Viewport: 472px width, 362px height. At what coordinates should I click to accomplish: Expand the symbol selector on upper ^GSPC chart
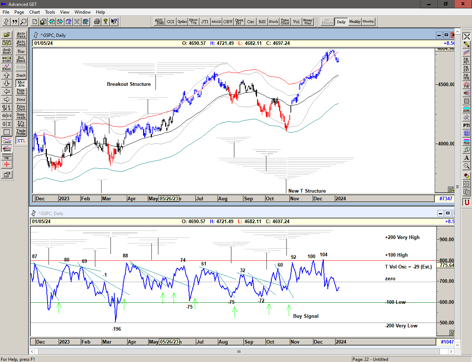36,35
